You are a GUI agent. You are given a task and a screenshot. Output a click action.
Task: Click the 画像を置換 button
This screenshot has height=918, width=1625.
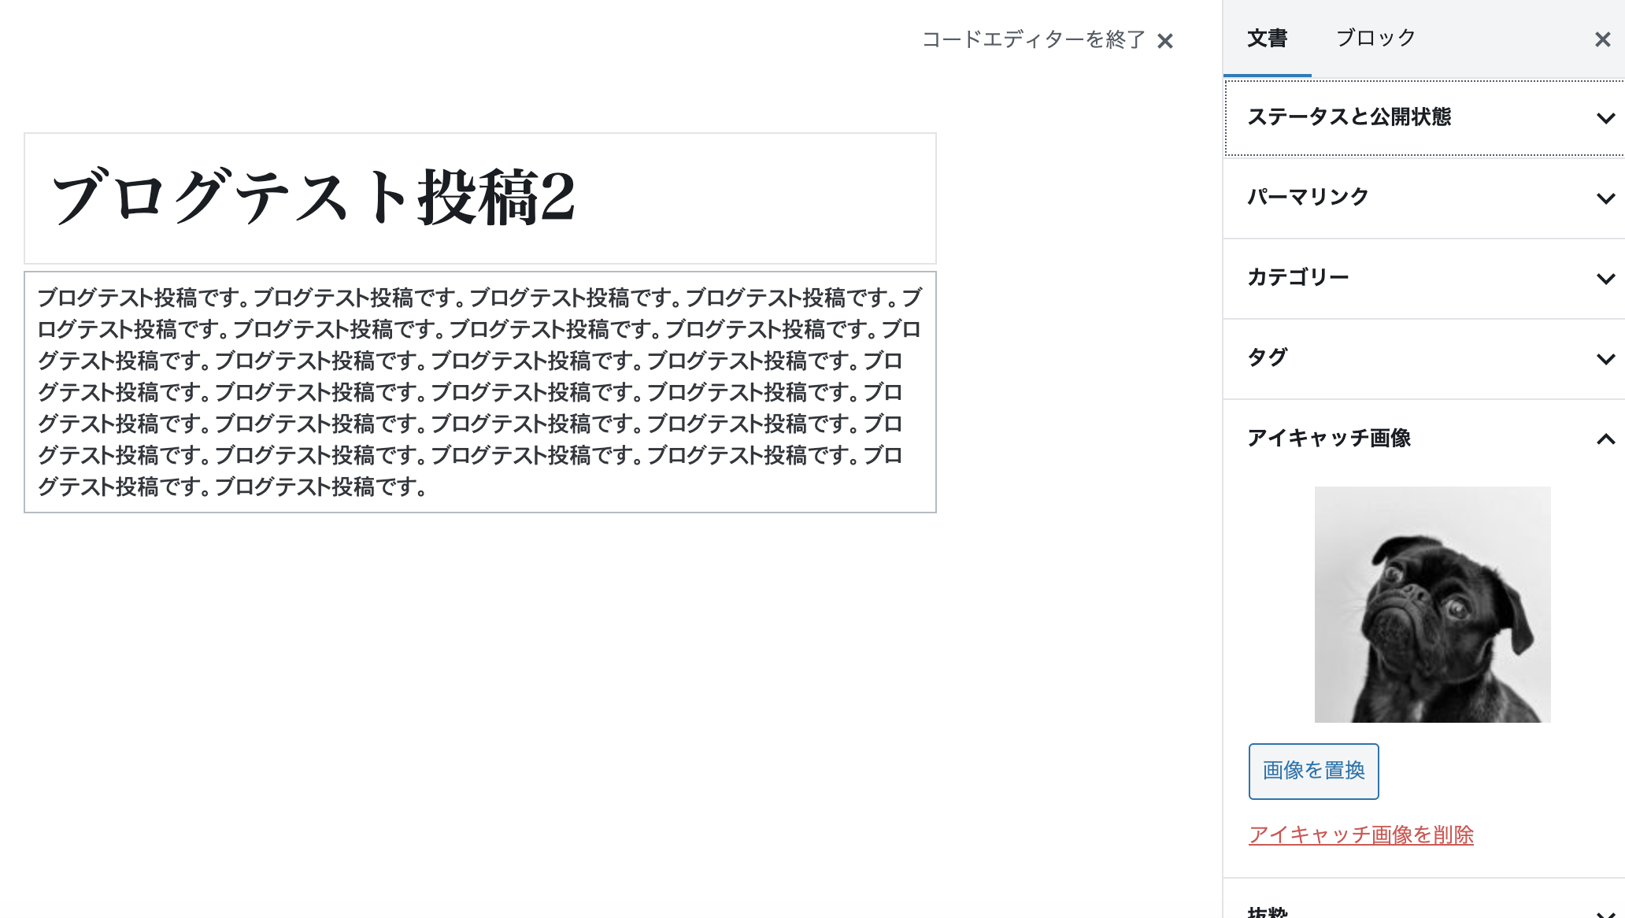pyautogui.click(x=1313, y=772)
